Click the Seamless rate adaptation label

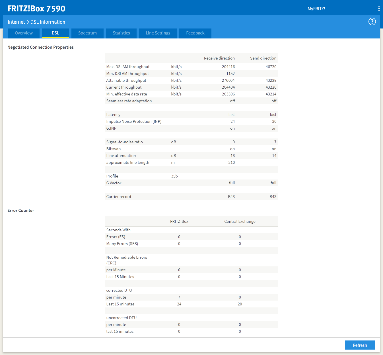(x=129, y=101)
